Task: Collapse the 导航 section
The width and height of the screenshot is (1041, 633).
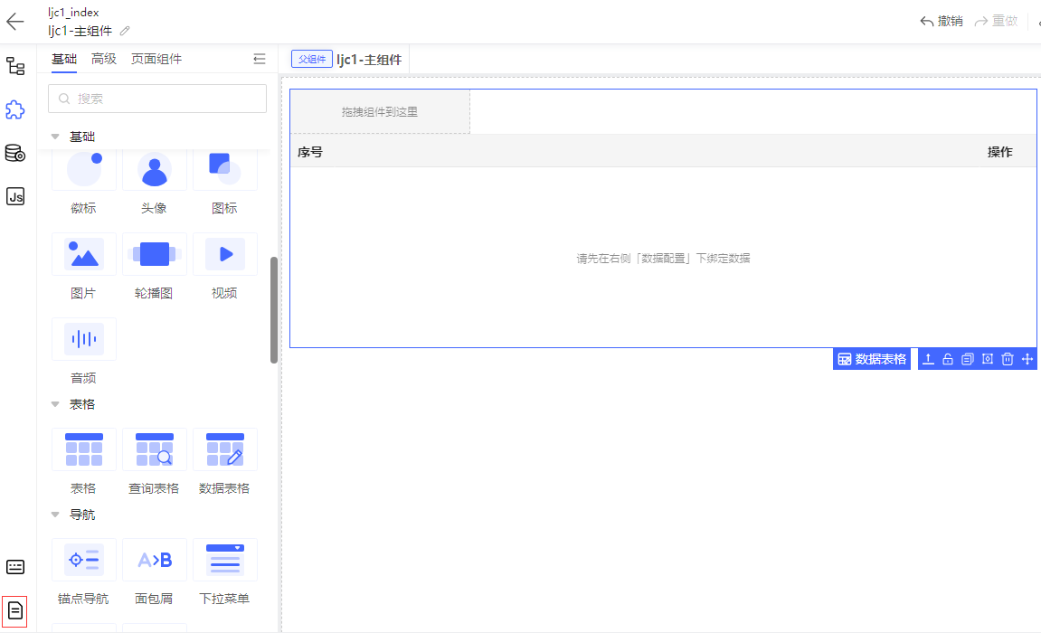Action: (55, 515)
